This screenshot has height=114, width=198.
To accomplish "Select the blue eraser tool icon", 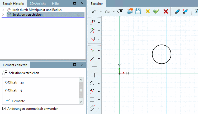I will click(x=177, y=12).
